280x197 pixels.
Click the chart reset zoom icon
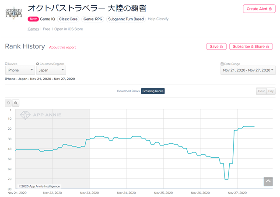[x=8, y=103]
